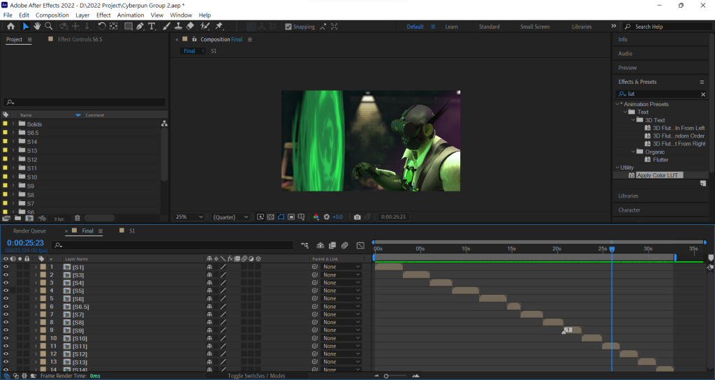The height and width of the screenshot is (380, 715).
Task: Enable Frame Blending for the composition
Action: (x=332, y=245)
